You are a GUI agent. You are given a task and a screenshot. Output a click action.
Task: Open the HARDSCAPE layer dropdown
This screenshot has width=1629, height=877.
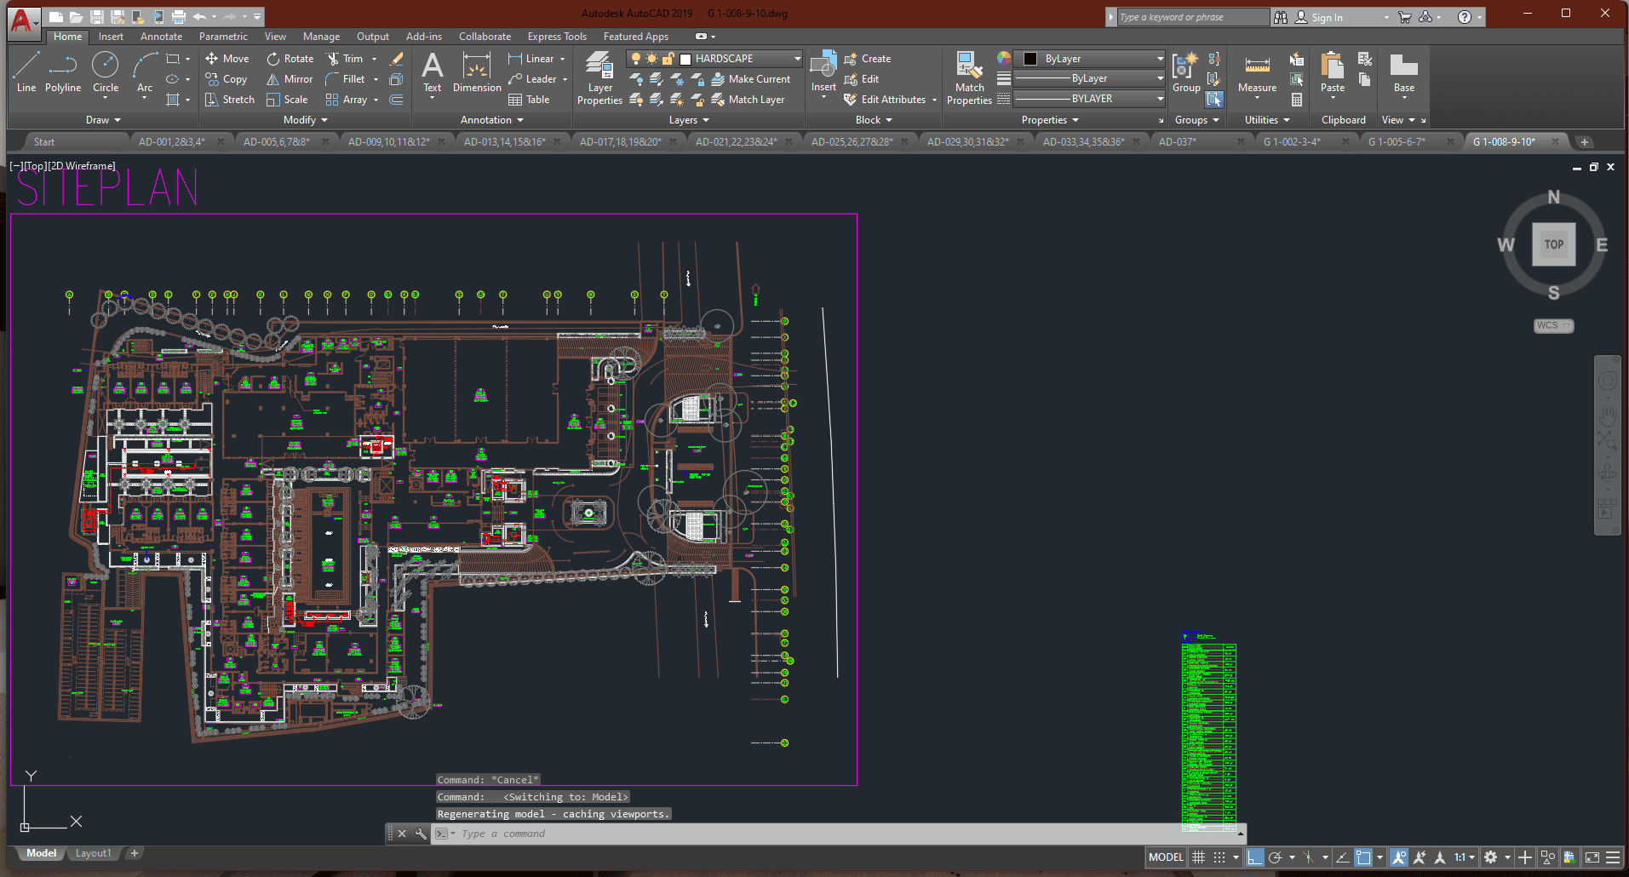(x=797, y=59)
